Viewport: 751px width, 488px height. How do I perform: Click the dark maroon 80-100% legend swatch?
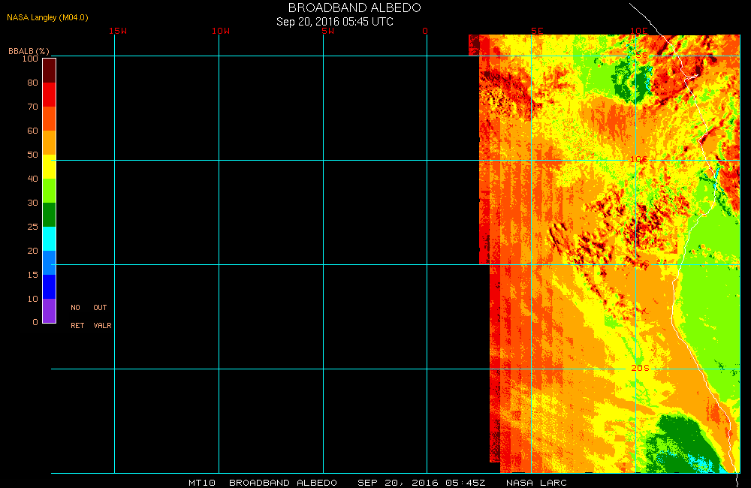(49, 70)
